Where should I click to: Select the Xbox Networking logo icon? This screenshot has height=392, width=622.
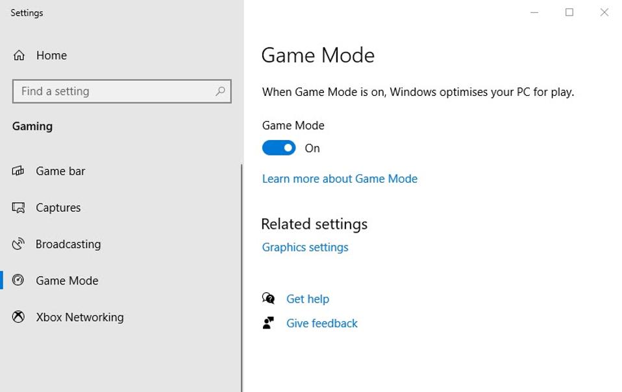(x=18, y=317)
